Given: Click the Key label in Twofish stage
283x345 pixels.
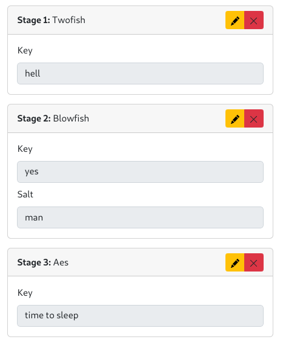Looking at the screenshot, I should click(x=25, y=50).
